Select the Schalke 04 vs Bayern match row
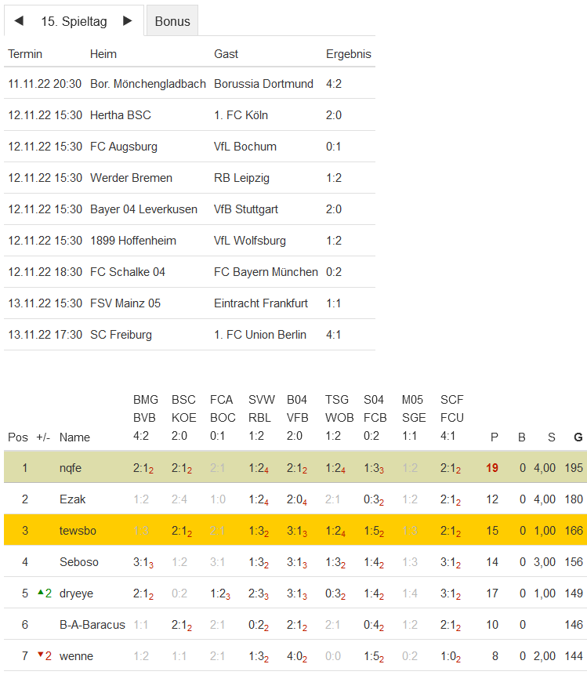Image resolution: width=587 pixels, height=675 pixels. tap(188, 272)
